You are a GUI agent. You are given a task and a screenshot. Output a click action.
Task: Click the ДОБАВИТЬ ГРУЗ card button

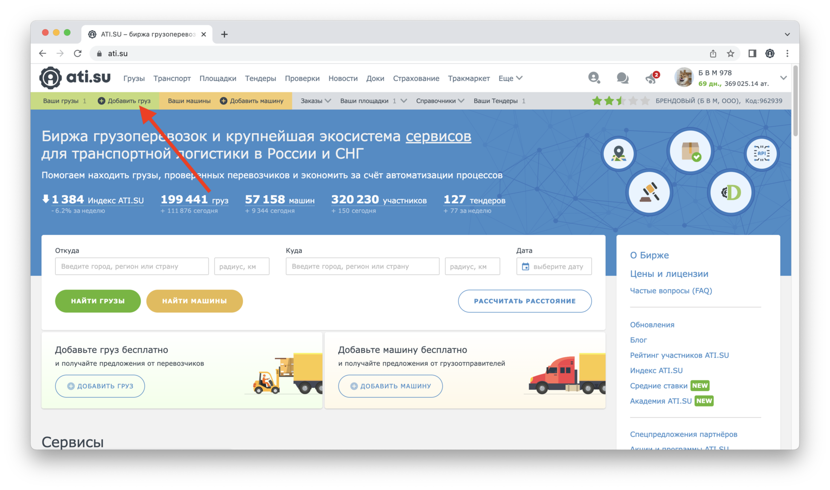pos(100,386)
